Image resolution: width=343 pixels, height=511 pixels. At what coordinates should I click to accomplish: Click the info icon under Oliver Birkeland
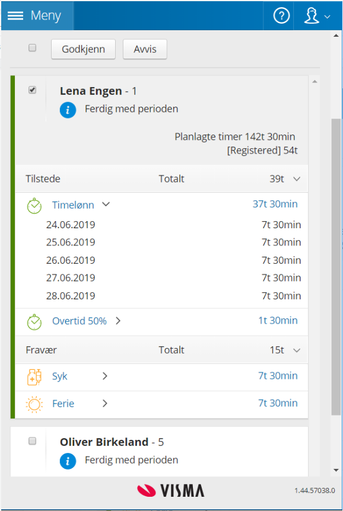click(x=68, y=461)
